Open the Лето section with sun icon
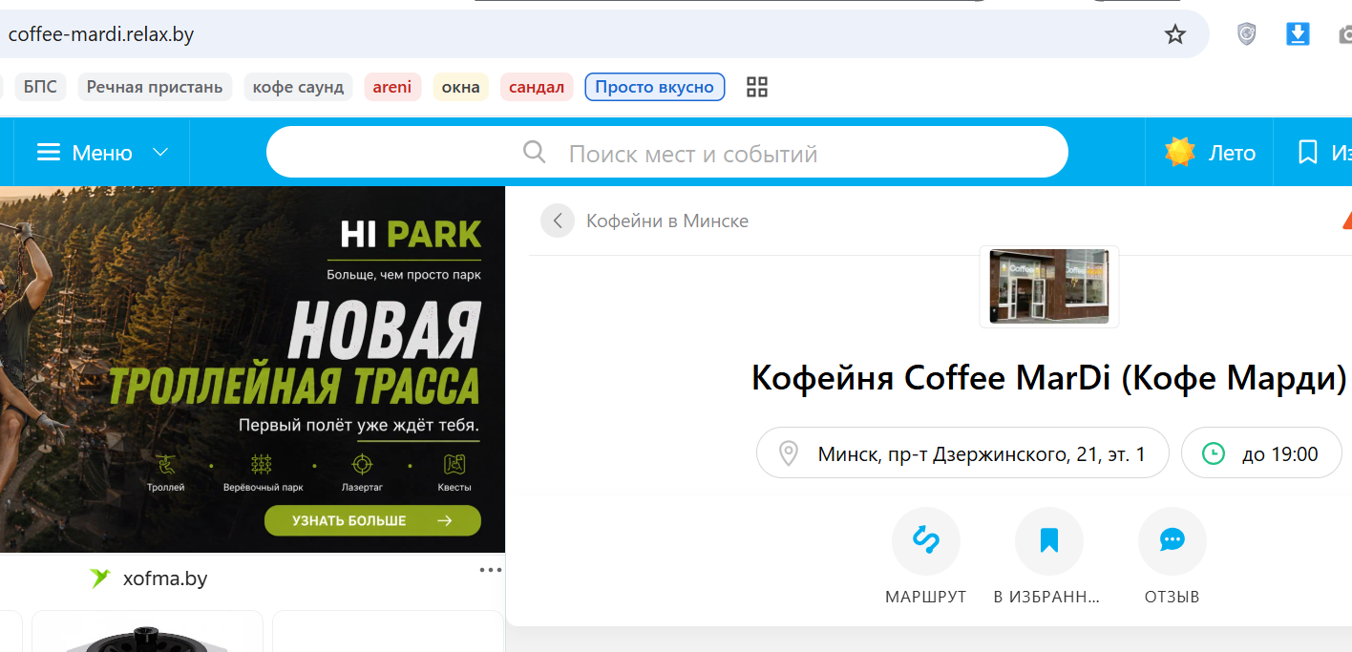 click(1210, 153)
